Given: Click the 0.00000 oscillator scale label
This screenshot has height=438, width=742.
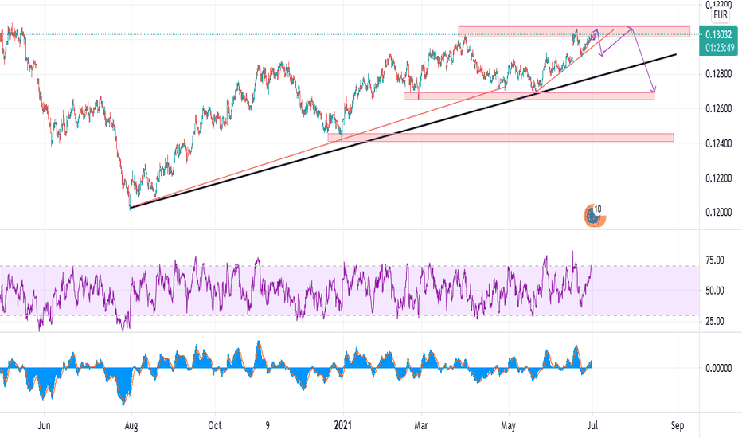Looking at the screenshot, I should tap(718, 368).
